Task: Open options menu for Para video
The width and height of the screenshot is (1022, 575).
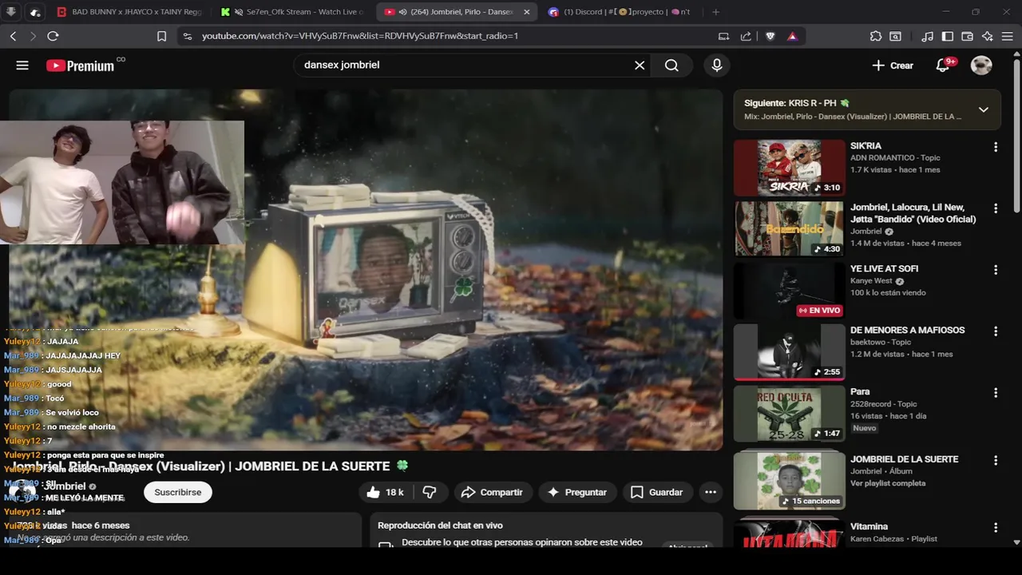Action: pos(996,393)
